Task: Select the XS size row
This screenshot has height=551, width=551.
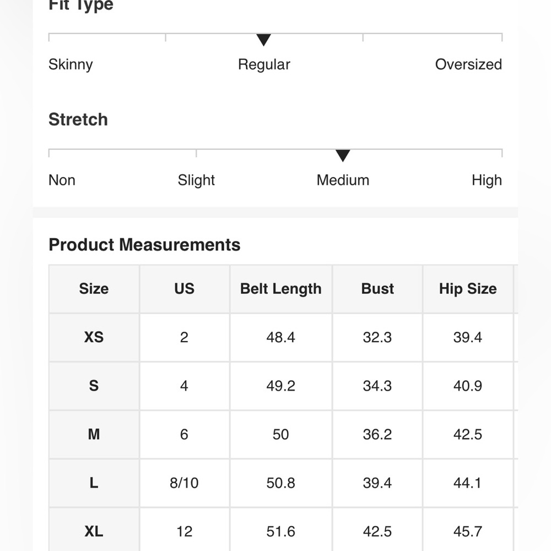Action: (283, 337)
